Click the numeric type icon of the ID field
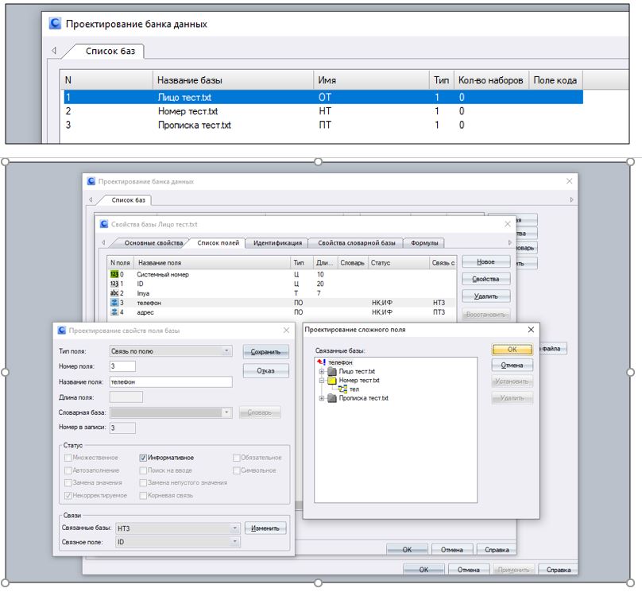 [x=114, y=284]
